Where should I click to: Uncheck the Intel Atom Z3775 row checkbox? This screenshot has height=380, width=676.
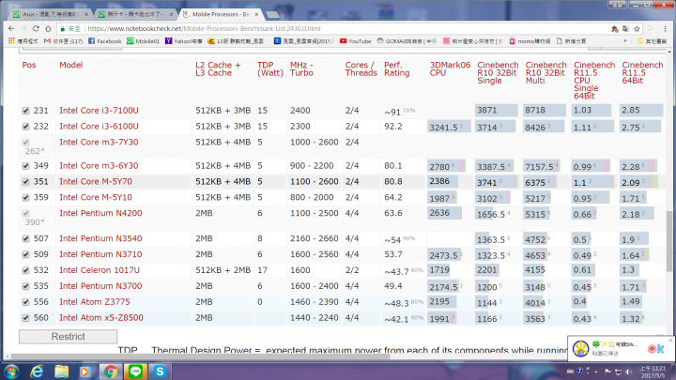click(26, 302)
